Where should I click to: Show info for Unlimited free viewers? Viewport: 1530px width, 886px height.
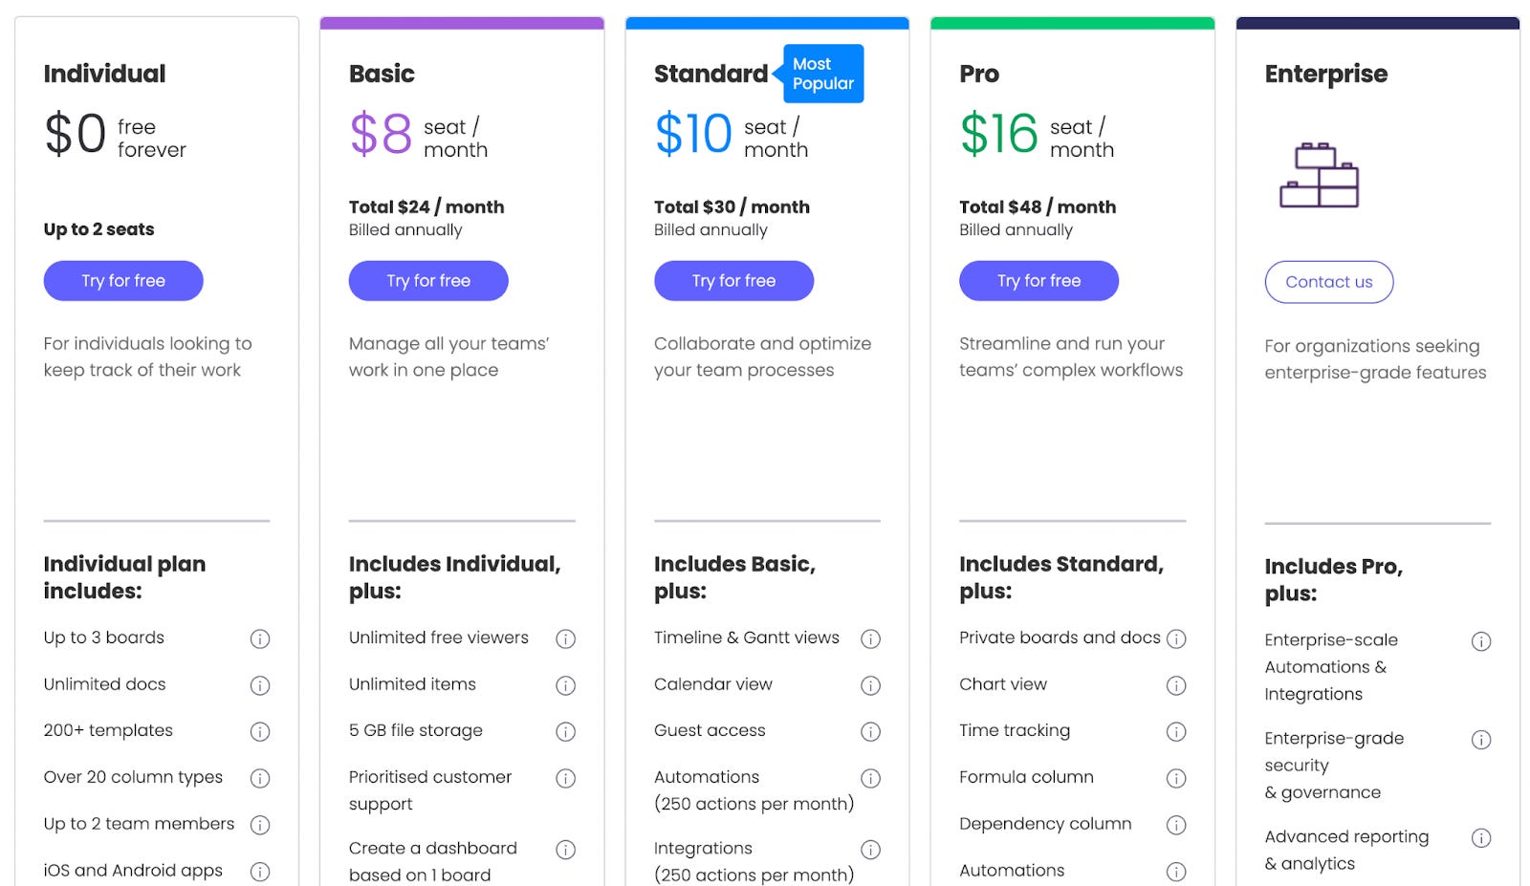coord(566,638)
